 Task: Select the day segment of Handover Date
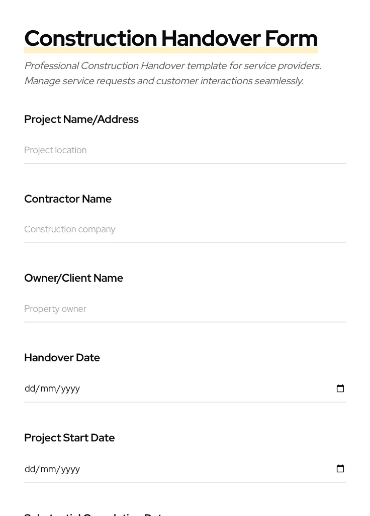point(30,389)
